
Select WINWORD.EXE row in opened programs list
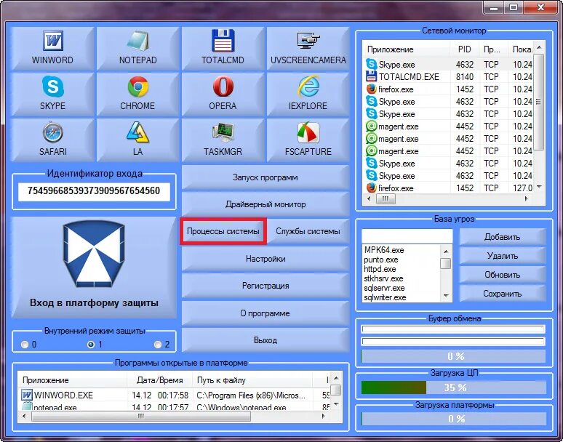[174, 395]
